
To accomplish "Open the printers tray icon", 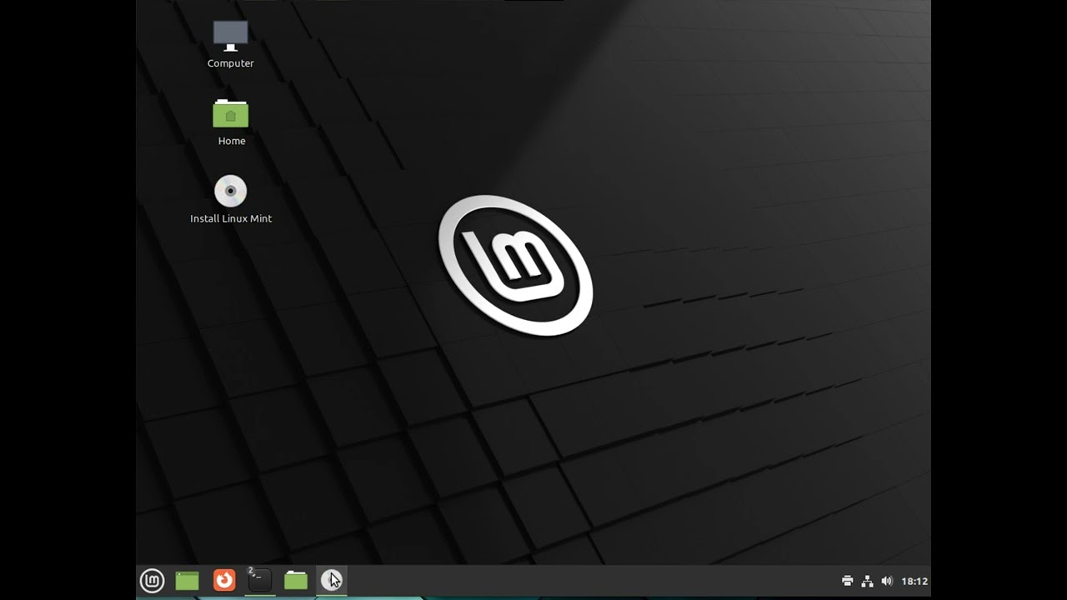I will [x=848, y=581].
